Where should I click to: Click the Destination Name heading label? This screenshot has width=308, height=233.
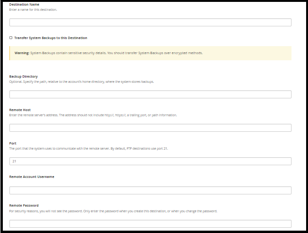coord(24,5)
